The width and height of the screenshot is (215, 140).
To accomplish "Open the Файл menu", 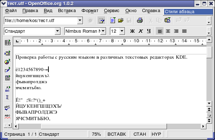I will 11,11.
